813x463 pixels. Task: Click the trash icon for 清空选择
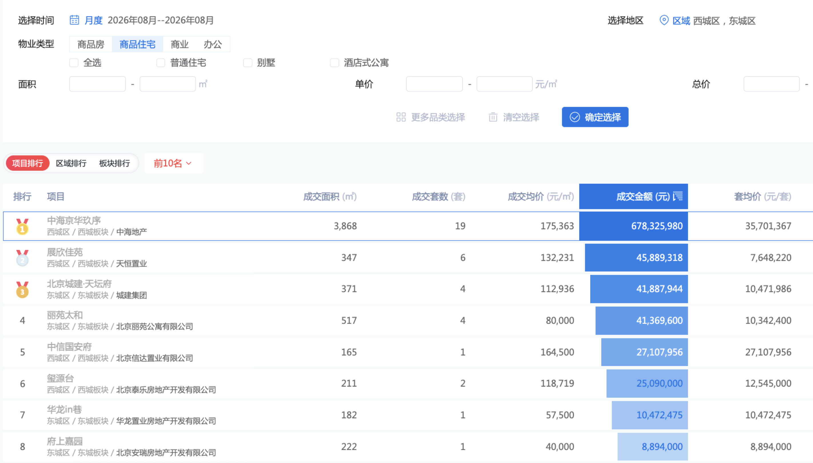pyautogui.click(x=493, y=117)
